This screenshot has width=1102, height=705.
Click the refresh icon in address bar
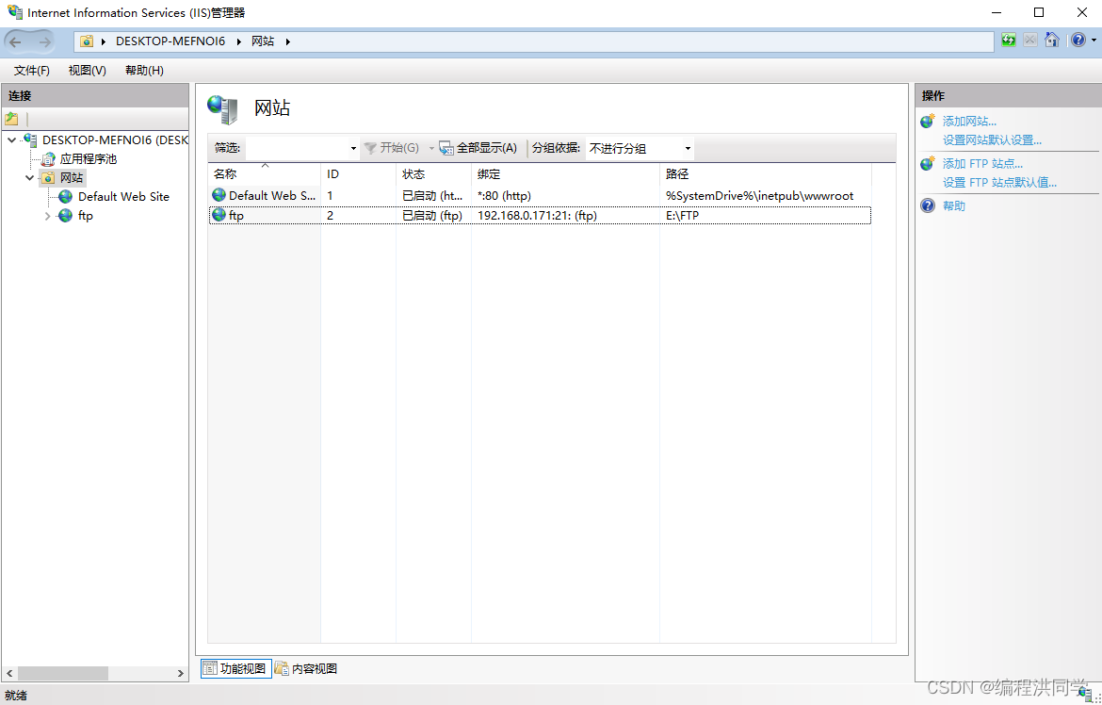(1009, 41)
